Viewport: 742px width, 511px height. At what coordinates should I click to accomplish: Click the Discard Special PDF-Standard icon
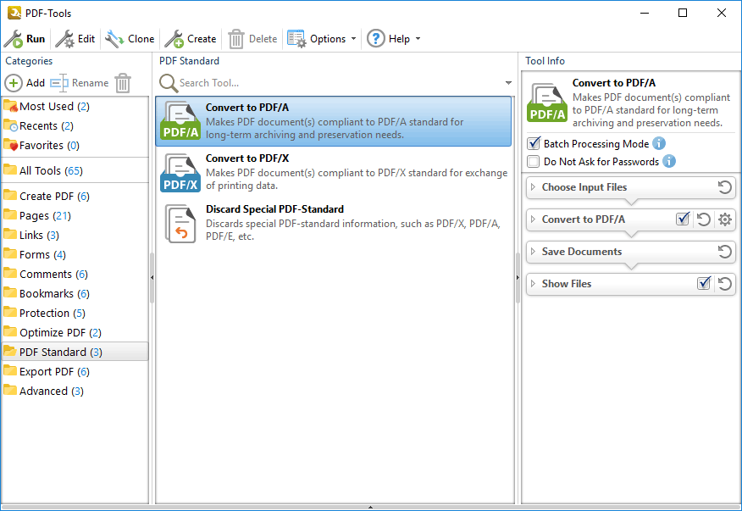click(x=180, y=223)
